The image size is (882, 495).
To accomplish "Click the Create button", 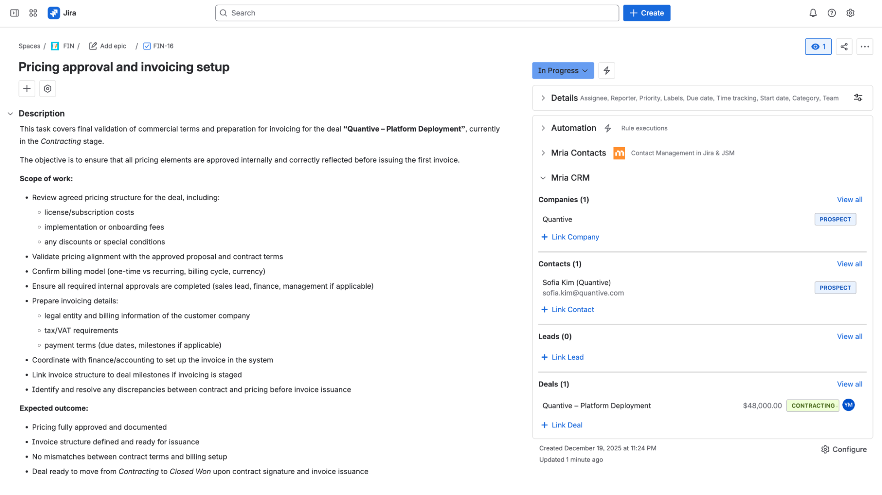I will pos(646,13).
